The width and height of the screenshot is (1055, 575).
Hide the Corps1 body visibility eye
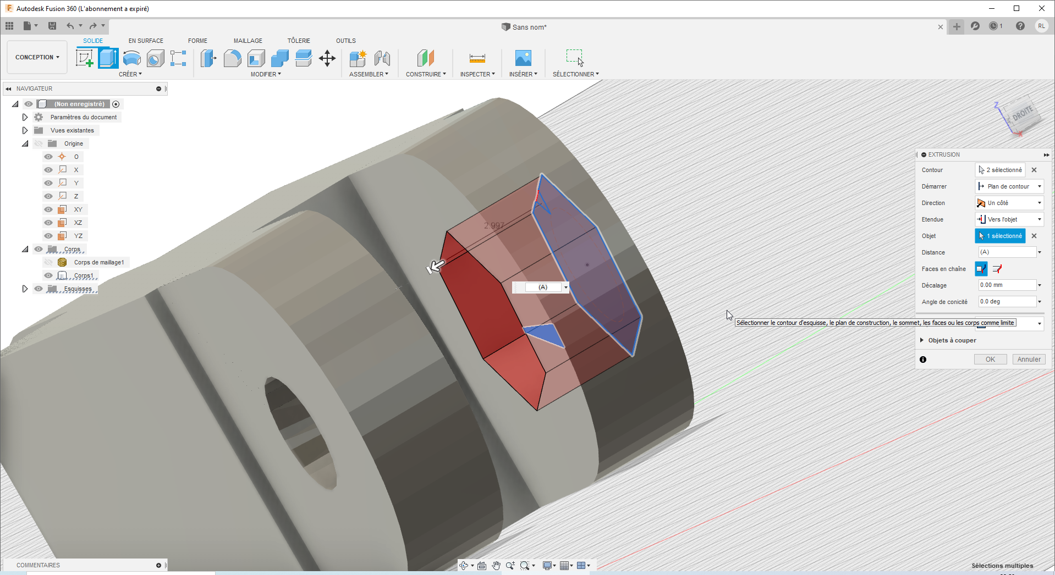coord(48,275)
